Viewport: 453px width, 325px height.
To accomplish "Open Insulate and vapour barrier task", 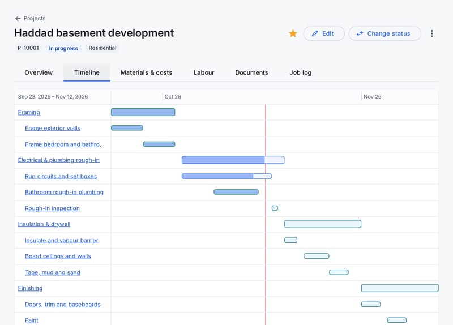I will (x=62, y=241).
